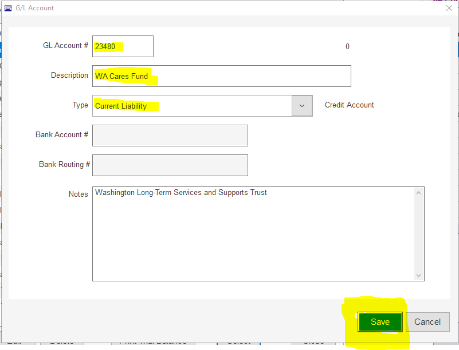
Task: Click the Notes scrollbar down arrow
Action: 419,275
